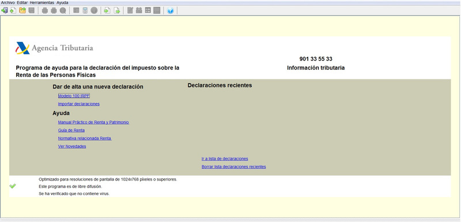Click the Agencia Tributaria logo
461x222 pixels.
(x=54, y=48)
